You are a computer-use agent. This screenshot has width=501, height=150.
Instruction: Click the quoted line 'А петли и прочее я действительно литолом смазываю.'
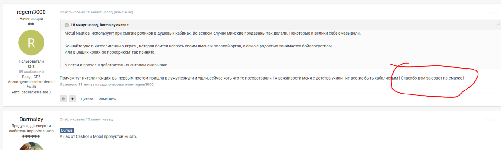click(x=116, y=65)
